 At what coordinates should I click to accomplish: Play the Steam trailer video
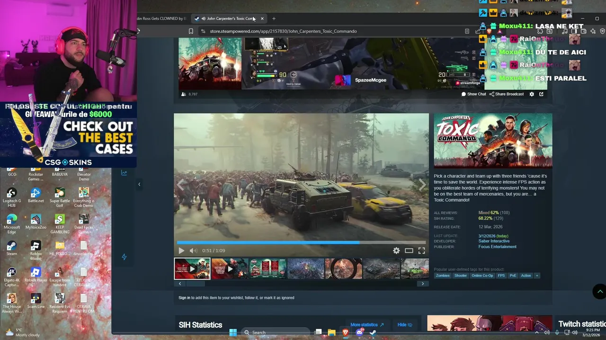pos(181,251)
